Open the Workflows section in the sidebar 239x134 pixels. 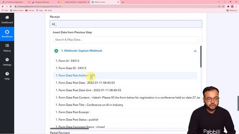click(x=7, y=34)
